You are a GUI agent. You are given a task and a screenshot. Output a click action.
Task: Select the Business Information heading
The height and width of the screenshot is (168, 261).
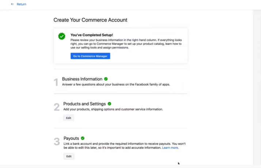[82, 79]
